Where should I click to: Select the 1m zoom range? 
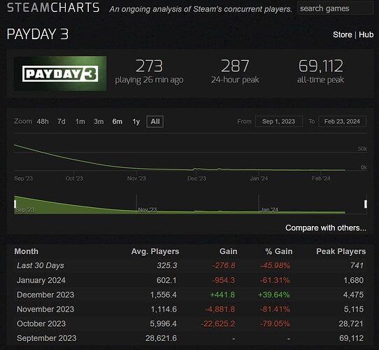80,121
